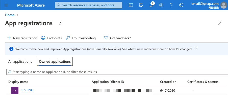This screenshot has height=102, width=228.
Task: Open Directory and subscription filter icon
Action: (141, 5)
